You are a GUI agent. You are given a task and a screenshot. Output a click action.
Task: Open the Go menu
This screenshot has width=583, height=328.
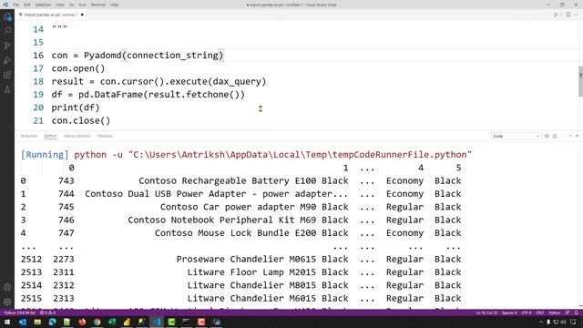[71, 5]
